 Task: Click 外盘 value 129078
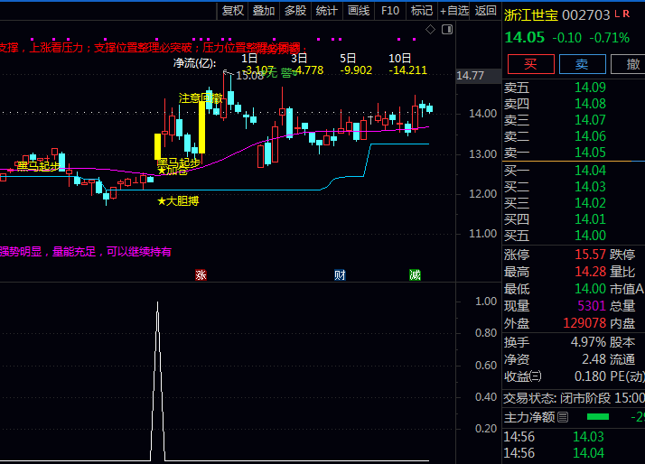click(x=584, y=323)
